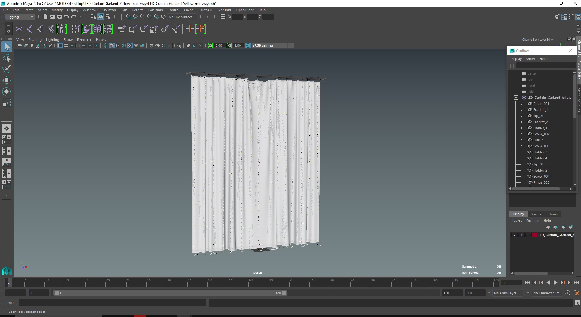Create a new scene file icon
This screenshot has height=317, width=581.
click(x=45, y=17)
